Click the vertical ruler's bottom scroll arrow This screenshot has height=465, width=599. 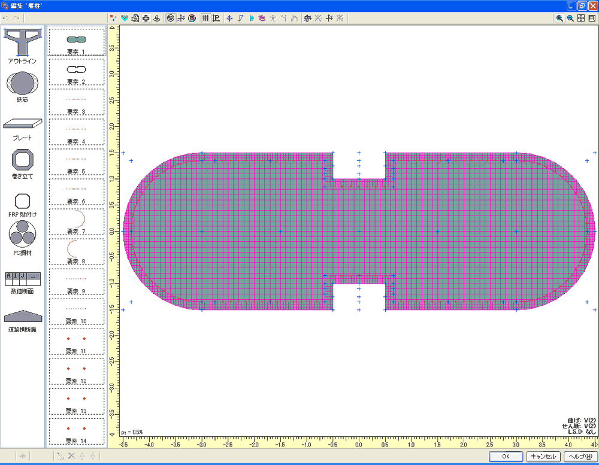[111, 434]
